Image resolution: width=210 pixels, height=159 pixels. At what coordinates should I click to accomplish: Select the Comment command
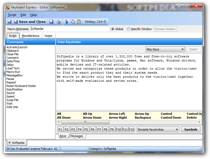12,58
